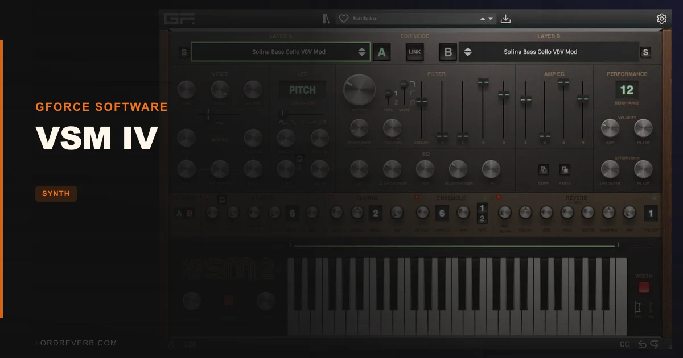The image size is (683, 358).
Task: Click the Velocity Filter knob
Action: pyautogui.click(x=643, y=128)
